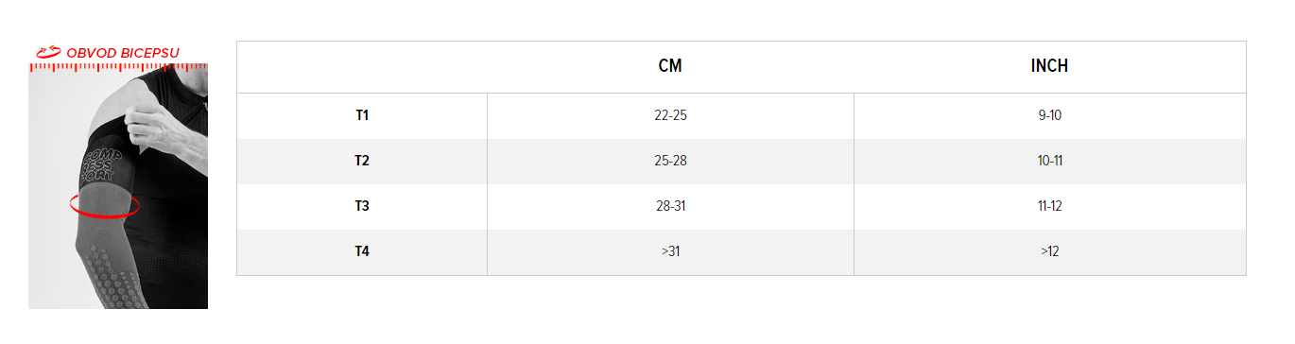Viewport: 1295px width, 344px height.
Task: Select the T4 size row label
Action: tap(362, 251)
